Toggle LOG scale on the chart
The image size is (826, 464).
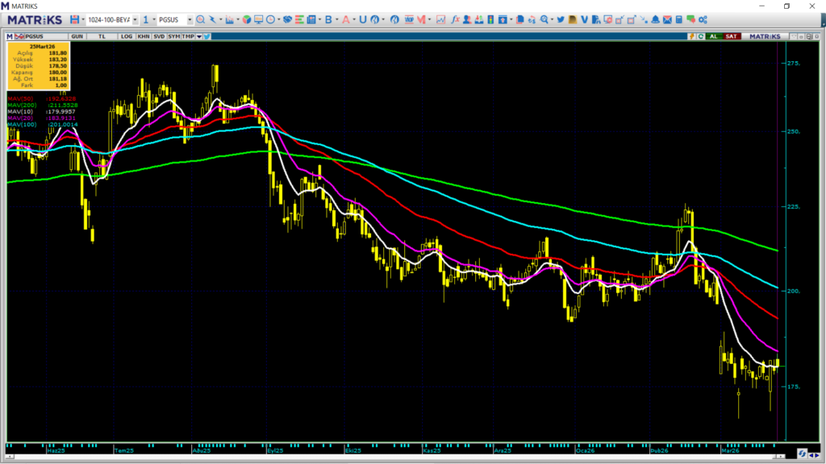tap(127, 36)
